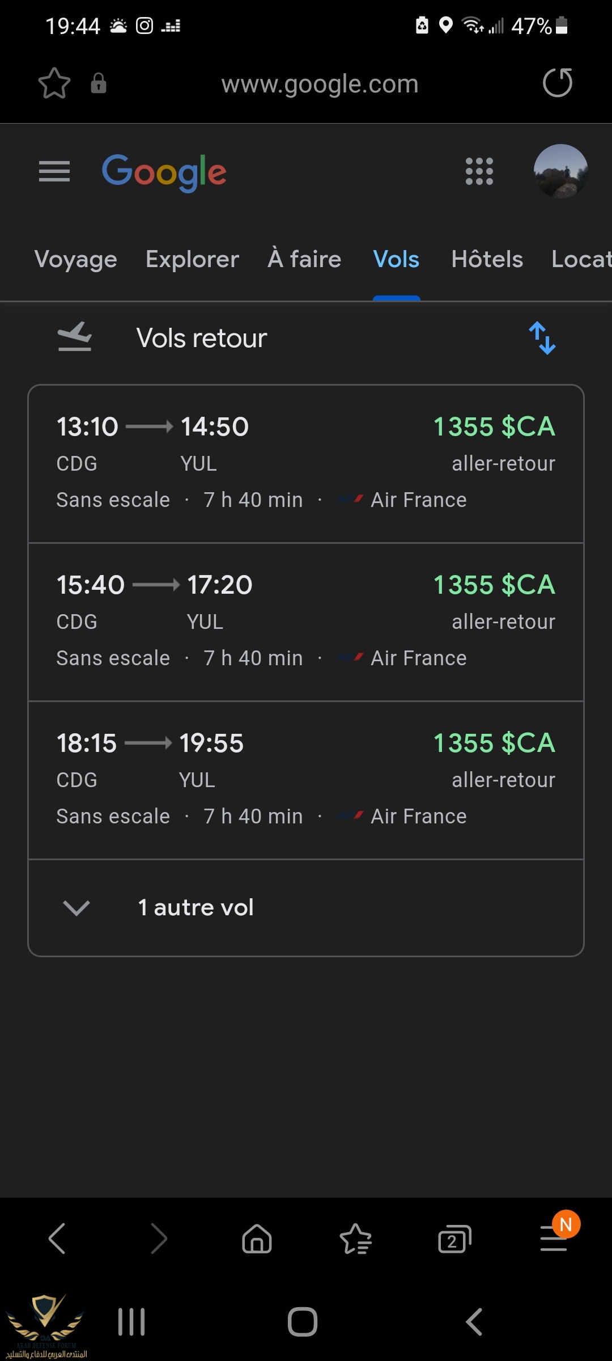Image resolution: width=612 pixels, height=1361 pixels.
Task: Switch to the Explorer tab
Action: (x=192, y=259)
